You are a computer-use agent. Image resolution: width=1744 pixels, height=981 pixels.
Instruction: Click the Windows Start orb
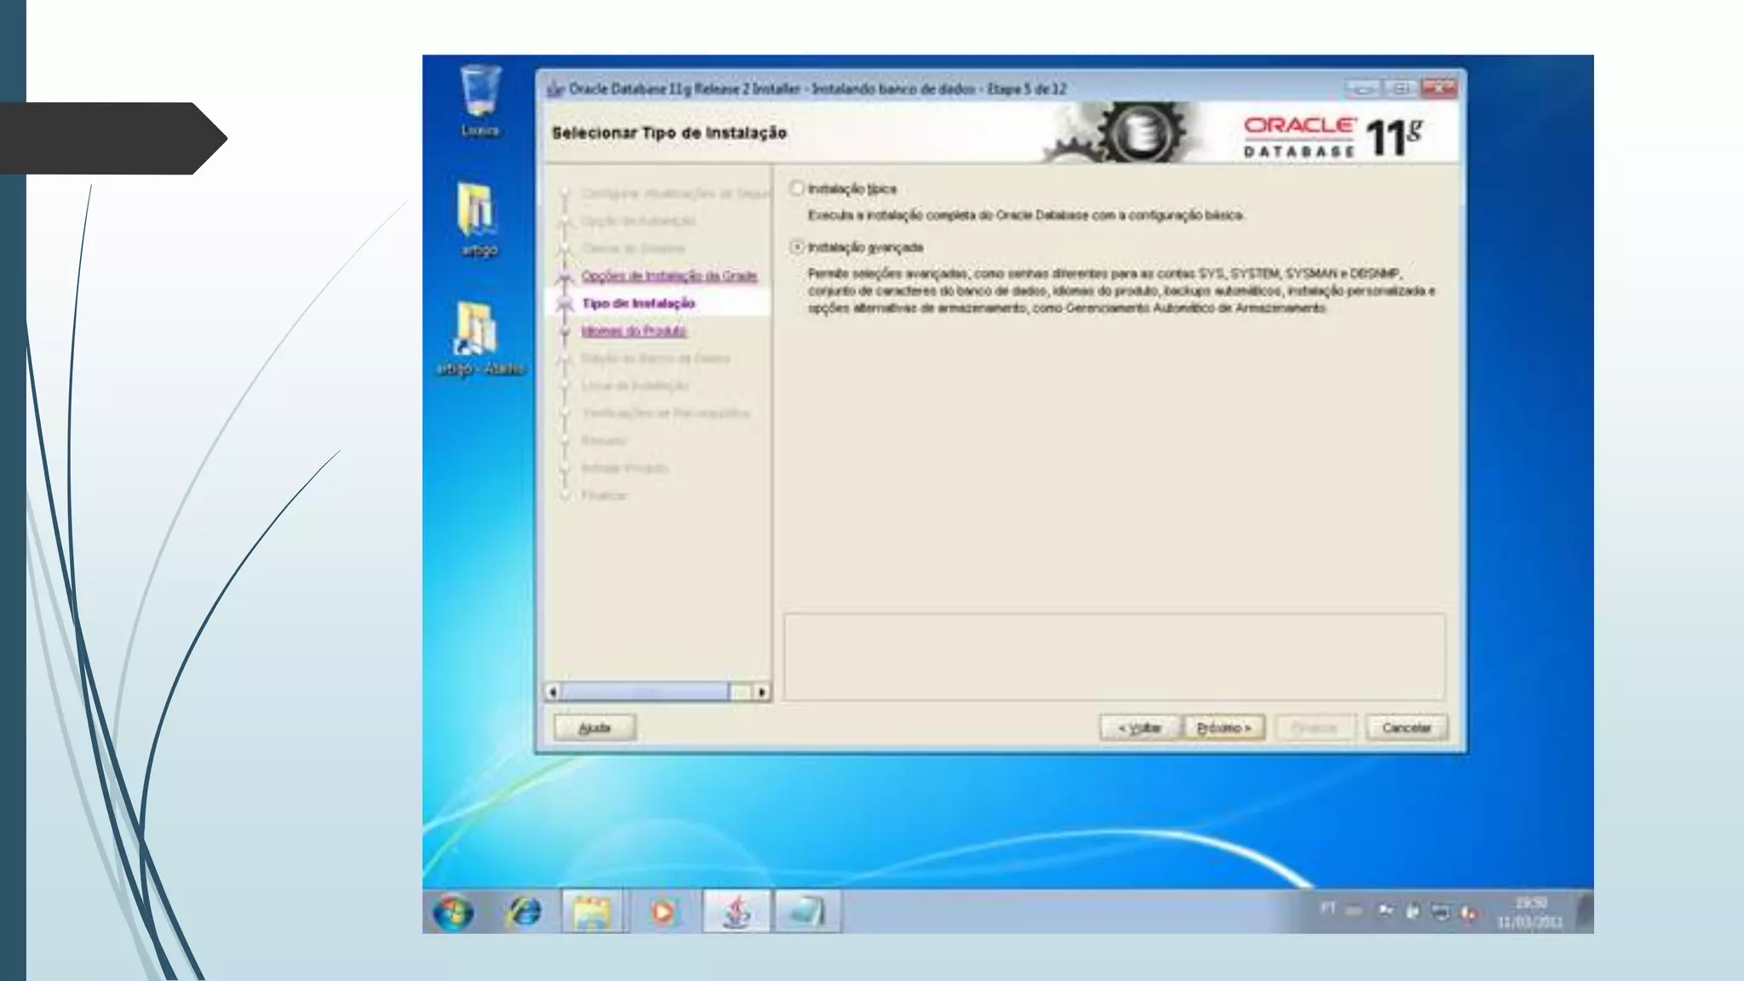(x=452, y=912)
